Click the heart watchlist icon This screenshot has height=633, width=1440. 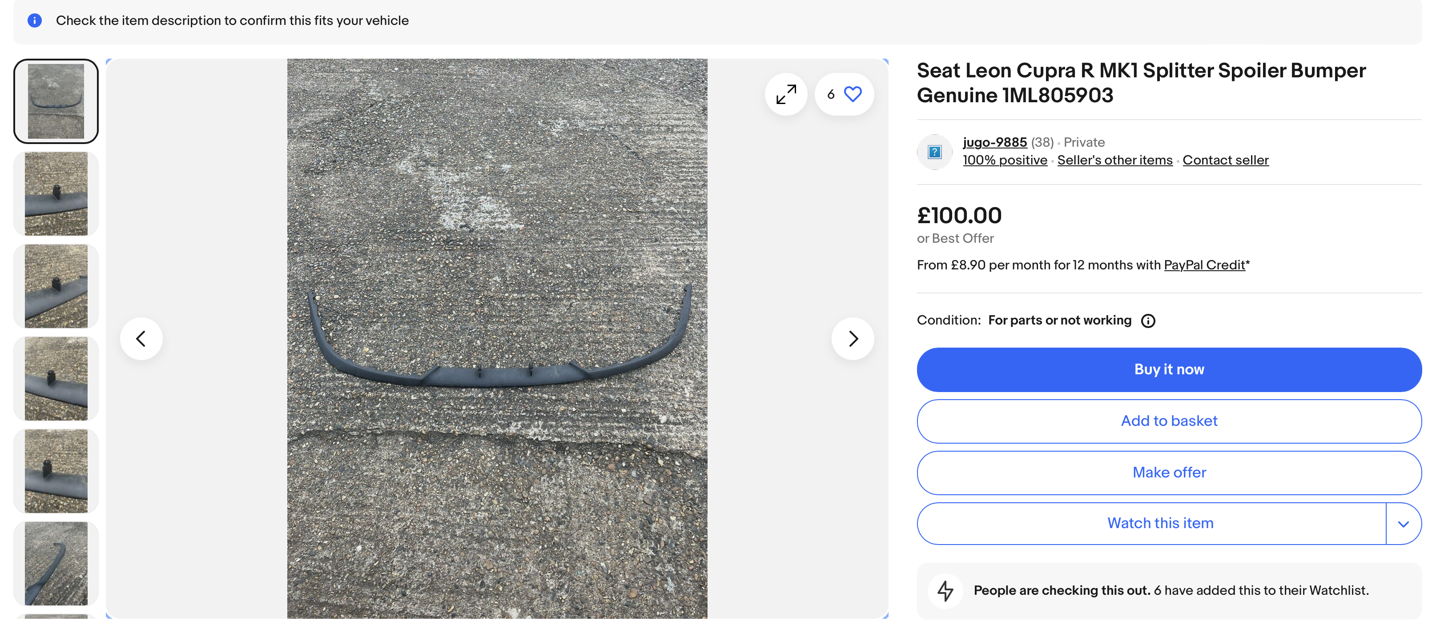click(x=853, y=94)
